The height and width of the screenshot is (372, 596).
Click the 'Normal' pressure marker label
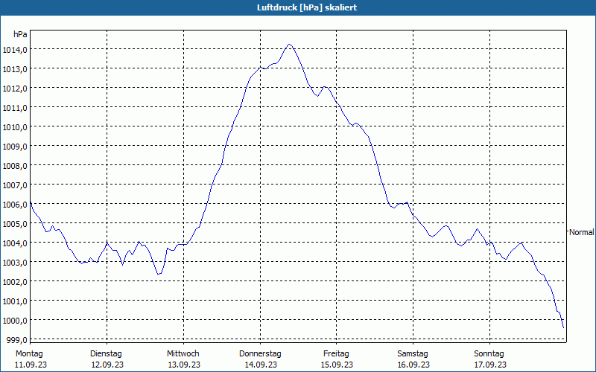[x=581, y=232]
